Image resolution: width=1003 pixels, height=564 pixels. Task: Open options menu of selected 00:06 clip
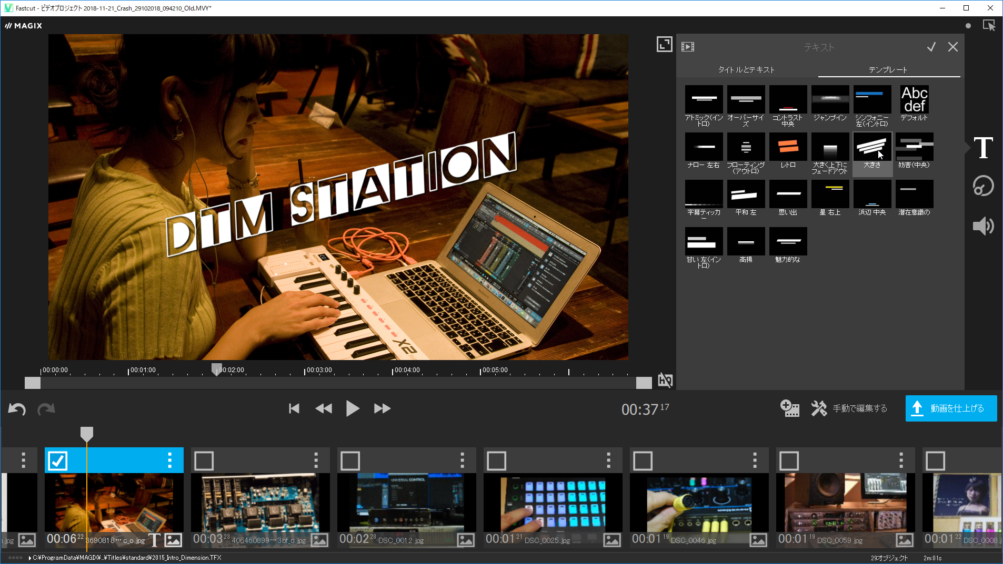click(x=169, y=460)
